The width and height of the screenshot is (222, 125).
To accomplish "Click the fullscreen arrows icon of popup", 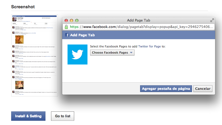I will [x=212, y=20].
